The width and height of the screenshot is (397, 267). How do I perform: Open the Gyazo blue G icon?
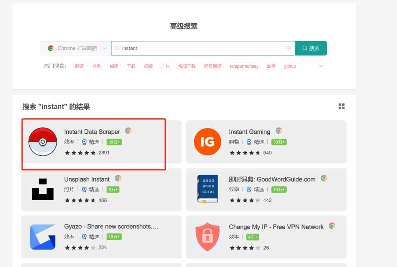pos(43,237)
